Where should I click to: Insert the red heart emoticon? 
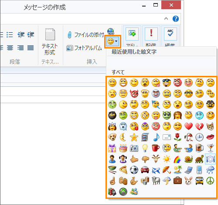188,126
